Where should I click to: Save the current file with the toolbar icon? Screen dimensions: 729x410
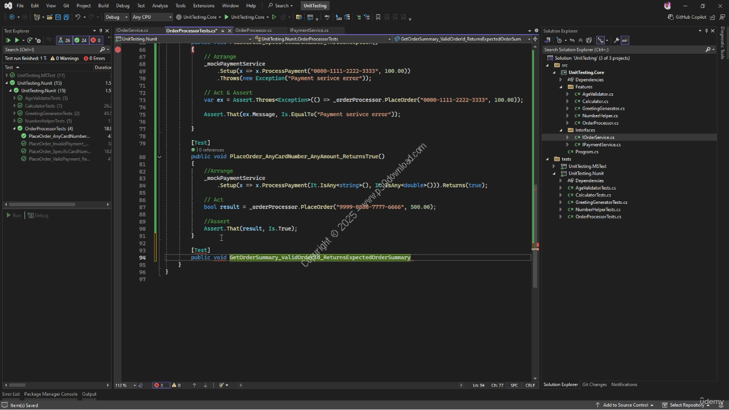[x=58, y=17]
